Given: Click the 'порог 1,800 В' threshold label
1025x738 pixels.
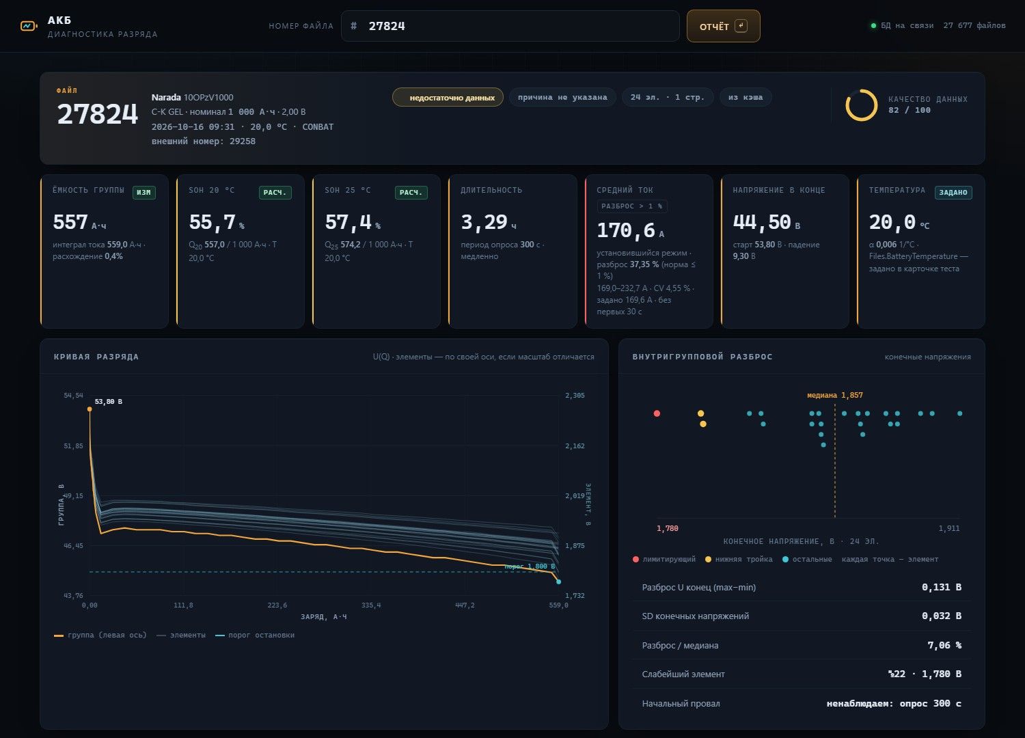Looking at the screenshot, I should [530, 566].
